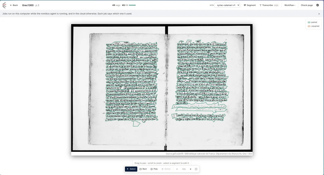
Task: Click the fit-to-screen icon
Action: pyautogui.click(x=196, y=169)
